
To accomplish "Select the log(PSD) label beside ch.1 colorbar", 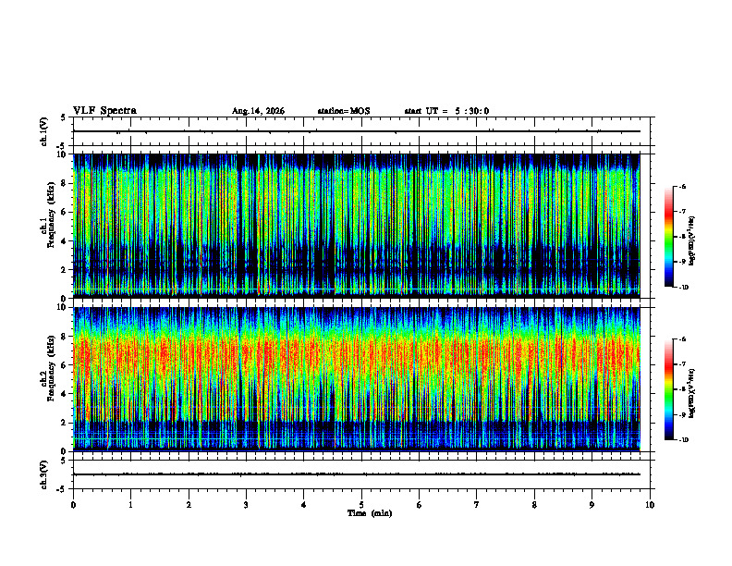I will coord(691,240).
